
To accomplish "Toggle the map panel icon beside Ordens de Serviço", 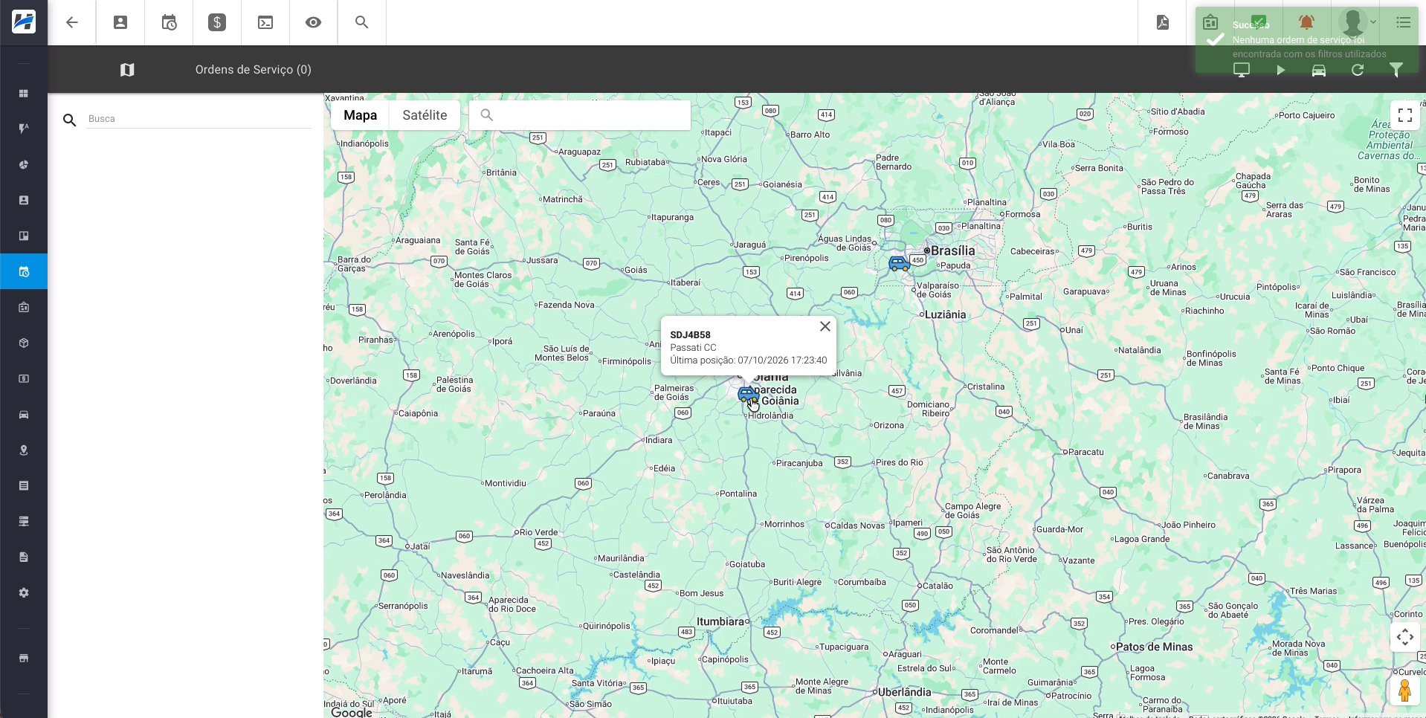I will pyautogui.click(x=127, y=70).
